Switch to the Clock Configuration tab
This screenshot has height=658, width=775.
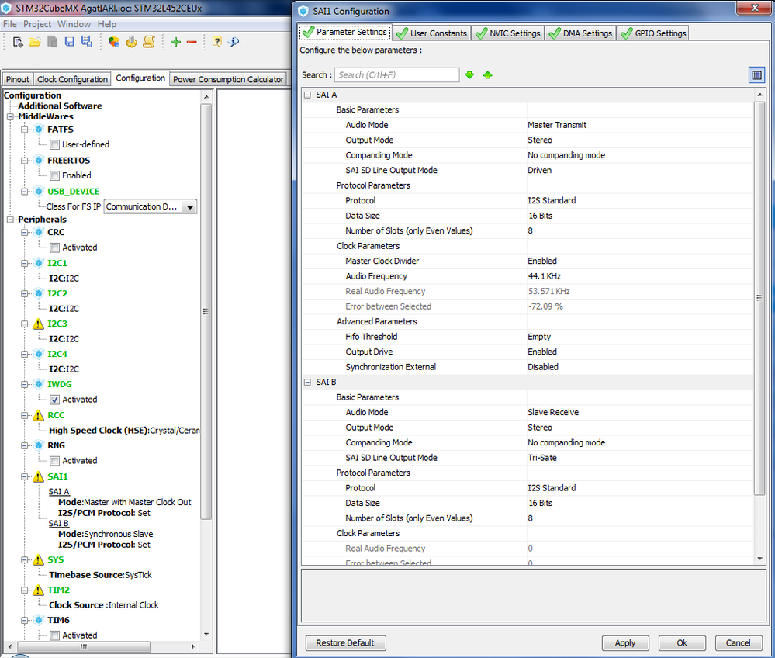72,79
